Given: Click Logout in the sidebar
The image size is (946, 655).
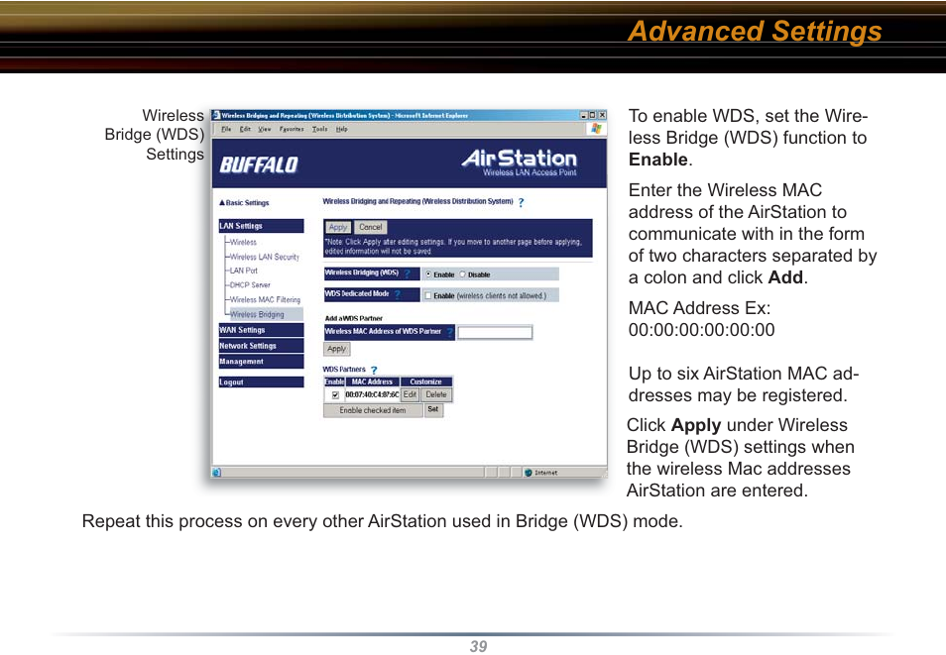Looking at the screenshot, I should (261, 382).
